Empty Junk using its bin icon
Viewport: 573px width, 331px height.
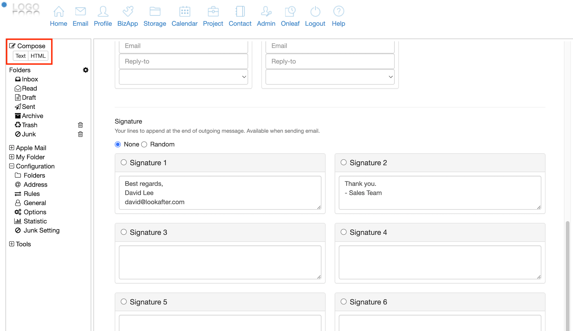[x=81, y=134]
